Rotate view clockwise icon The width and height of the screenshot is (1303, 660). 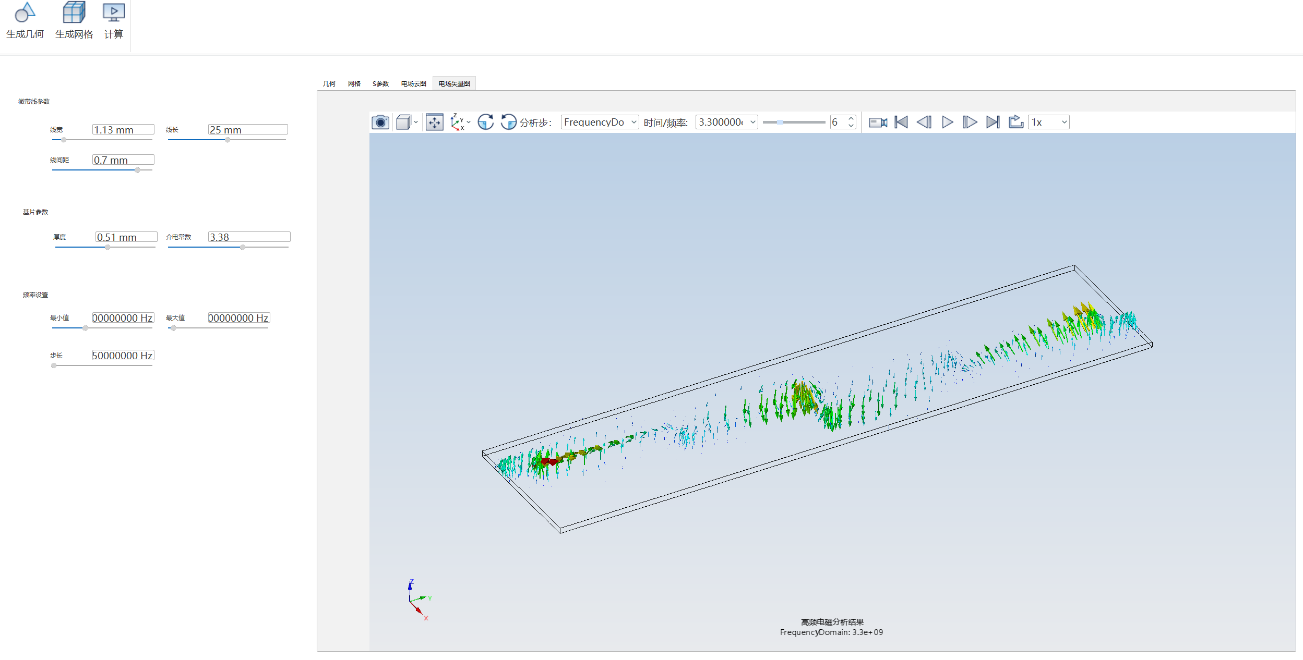[485, 122]
